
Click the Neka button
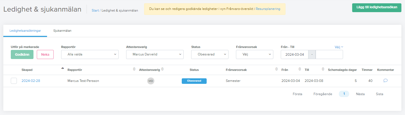pos(45,54)
